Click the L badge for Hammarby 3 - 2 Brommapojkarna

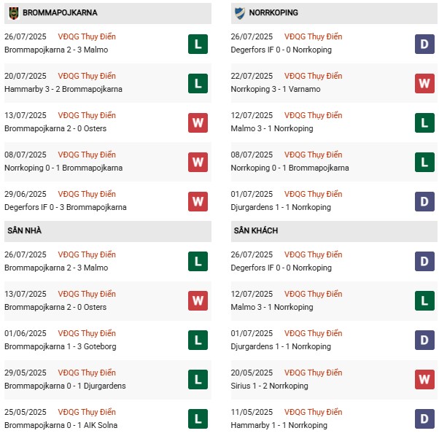tap(198, 83)
